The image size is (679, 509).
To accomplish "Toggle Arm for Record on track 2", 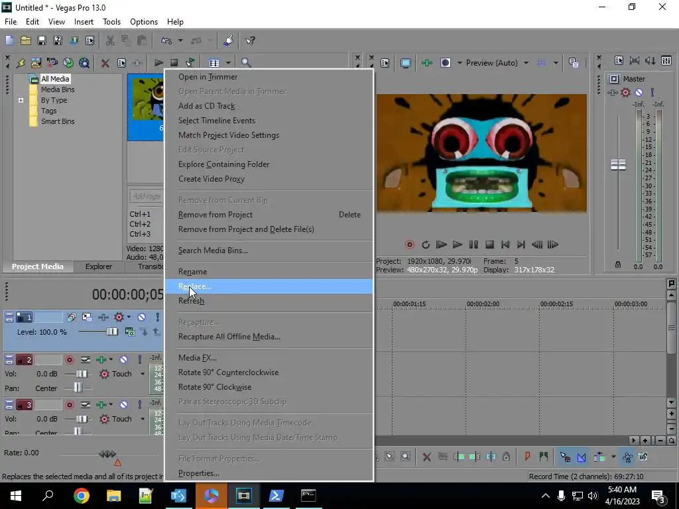I will pos(69,360).
